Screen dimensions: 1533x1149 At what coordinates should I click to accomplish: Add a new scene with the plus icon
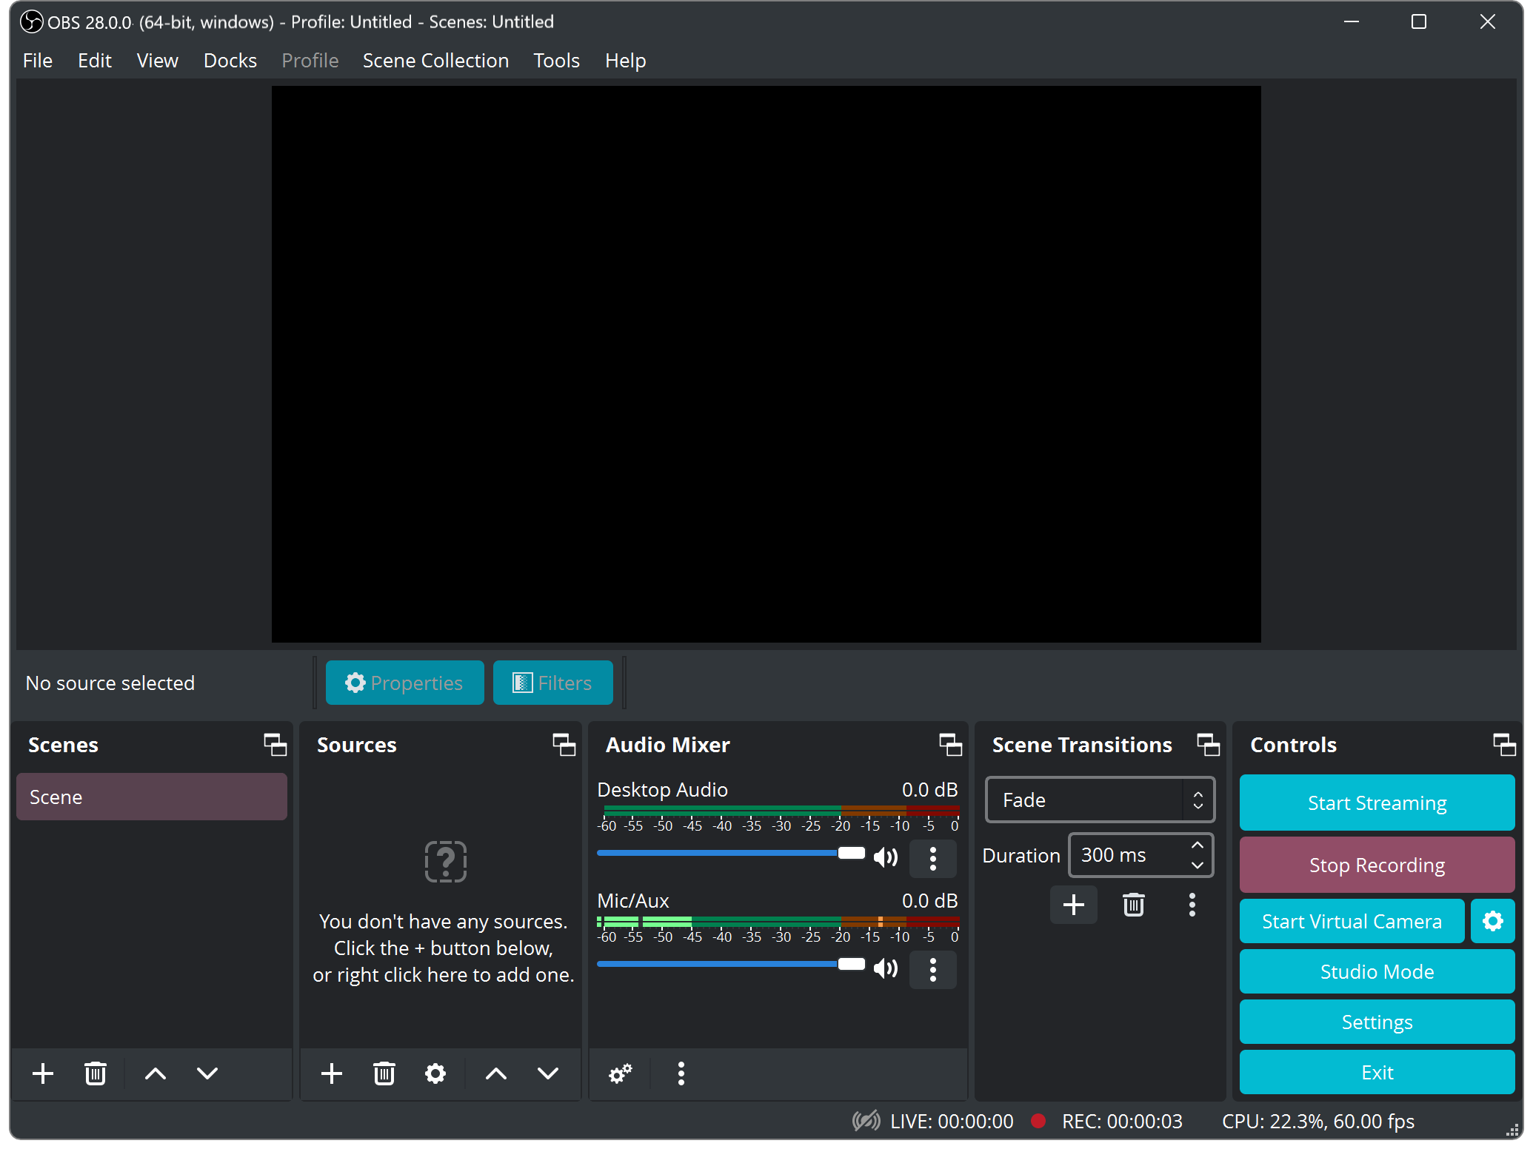click(43, 1073)
